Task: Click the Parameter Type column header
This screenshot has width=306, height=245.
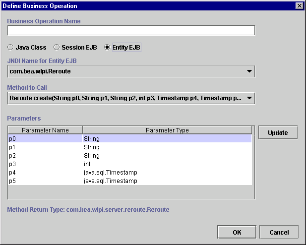Action: (x=167, y=130)
